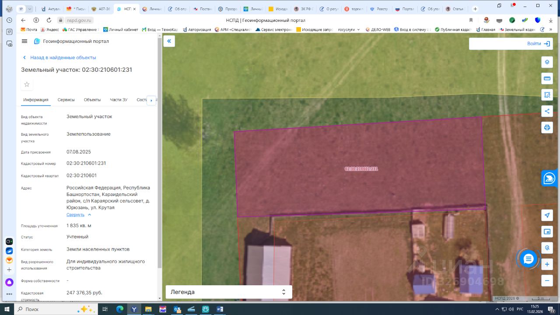Click the status value Учтенный

(77, 237)
